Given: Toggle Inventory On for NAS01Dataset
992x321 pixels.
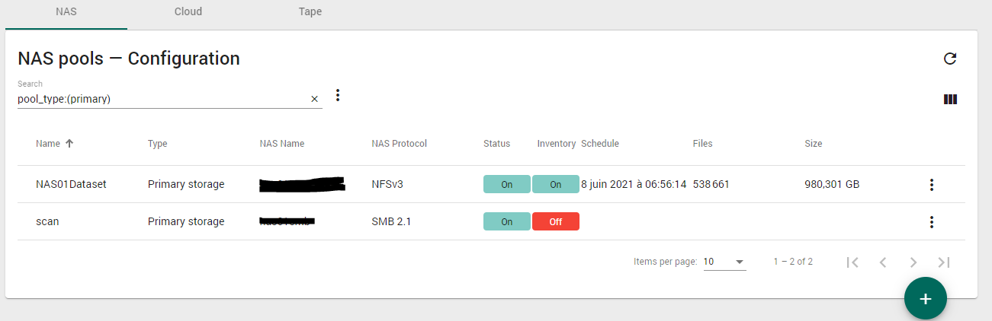Looking at the screenshot, I should click(x=556, y=184).
